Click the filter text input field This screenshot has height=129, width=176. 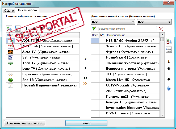click(127, 29)
